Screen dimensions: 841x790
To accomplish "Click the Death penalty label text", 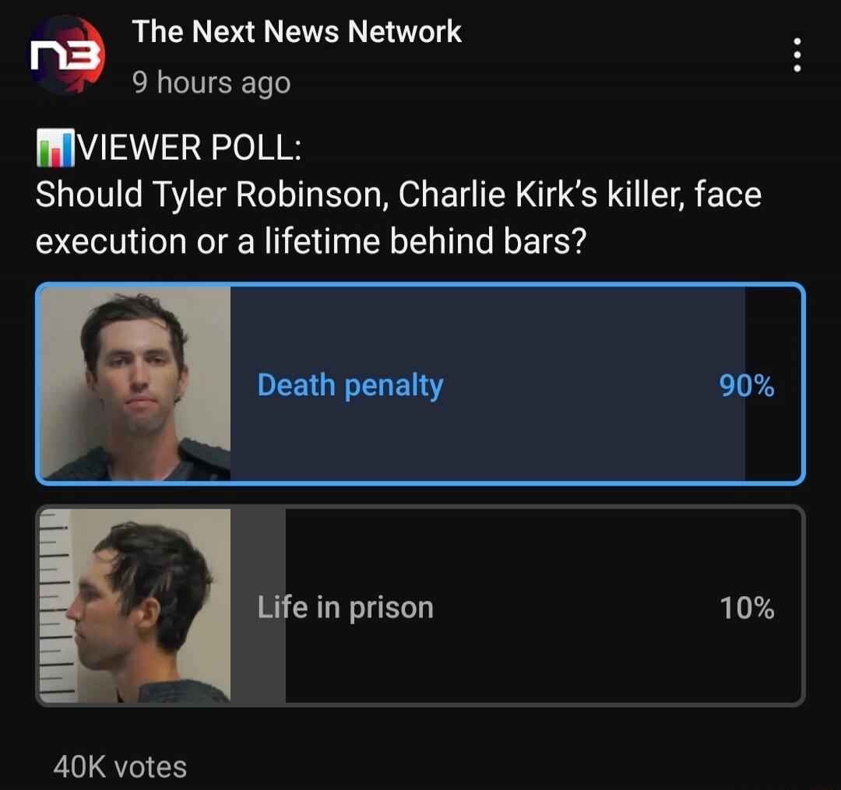I will click(350, 385).
